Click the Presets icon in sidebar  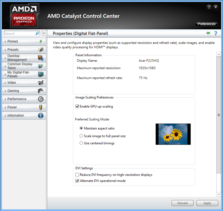coord(41,50)
